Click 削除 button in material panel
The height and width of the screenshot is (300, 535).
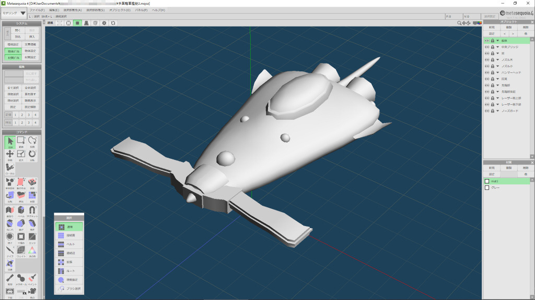(x=526, y=168)
